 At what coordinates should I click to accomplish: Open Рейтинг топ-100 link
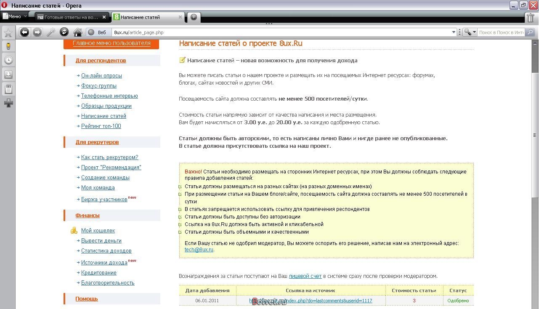coord(101,126)
